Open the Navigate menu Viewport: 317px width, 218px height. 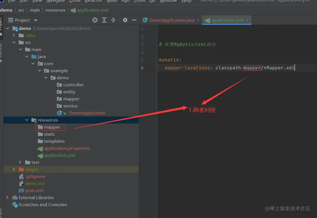coord(56,1)
